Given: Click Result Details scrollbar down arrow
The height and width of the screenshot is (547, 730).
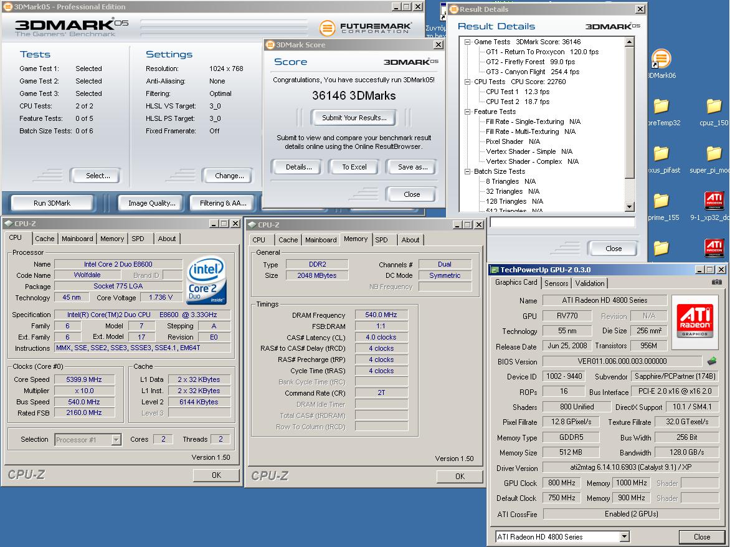Looking at the screenshot, I should [630, 207].
